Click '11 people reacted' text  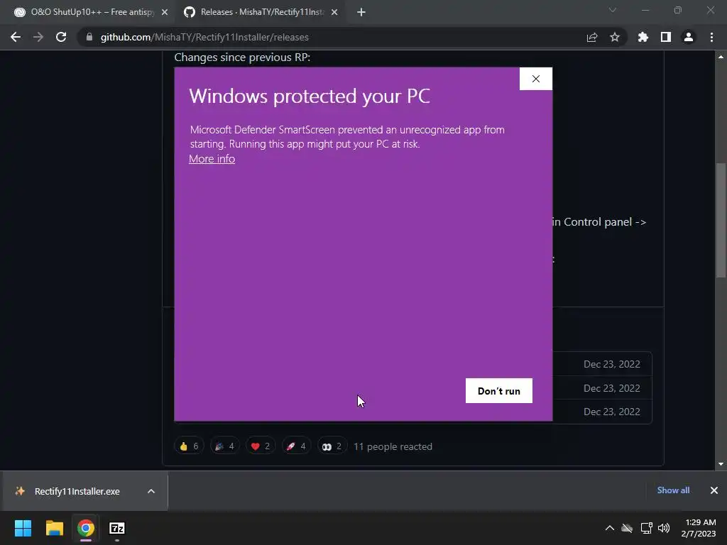(x=393, y=447)
